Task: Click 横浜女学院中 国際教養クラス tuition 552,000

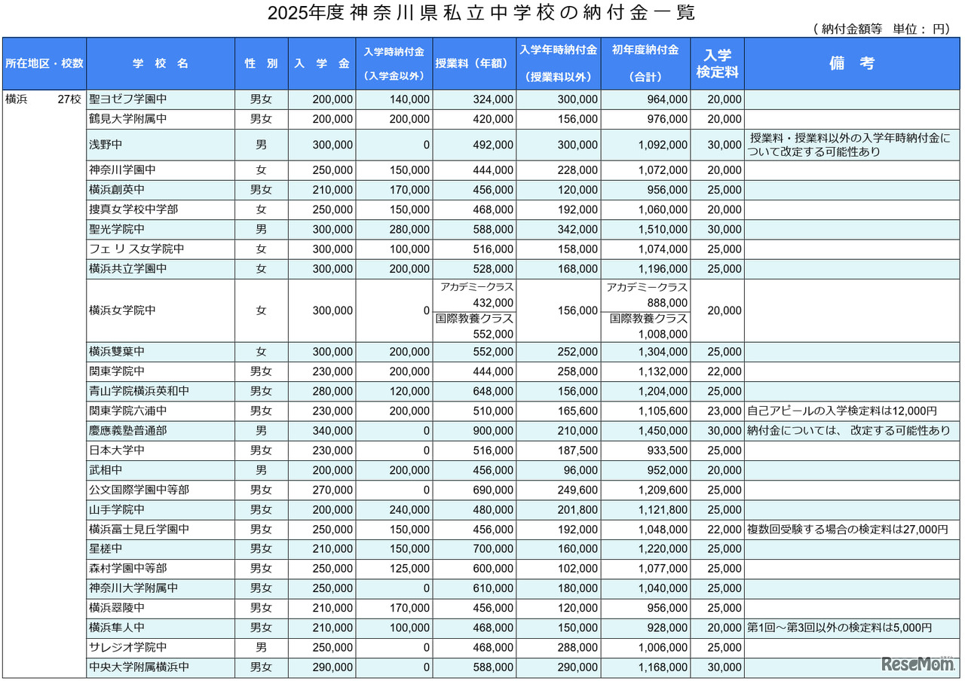Action: click(x=494, y=334)
